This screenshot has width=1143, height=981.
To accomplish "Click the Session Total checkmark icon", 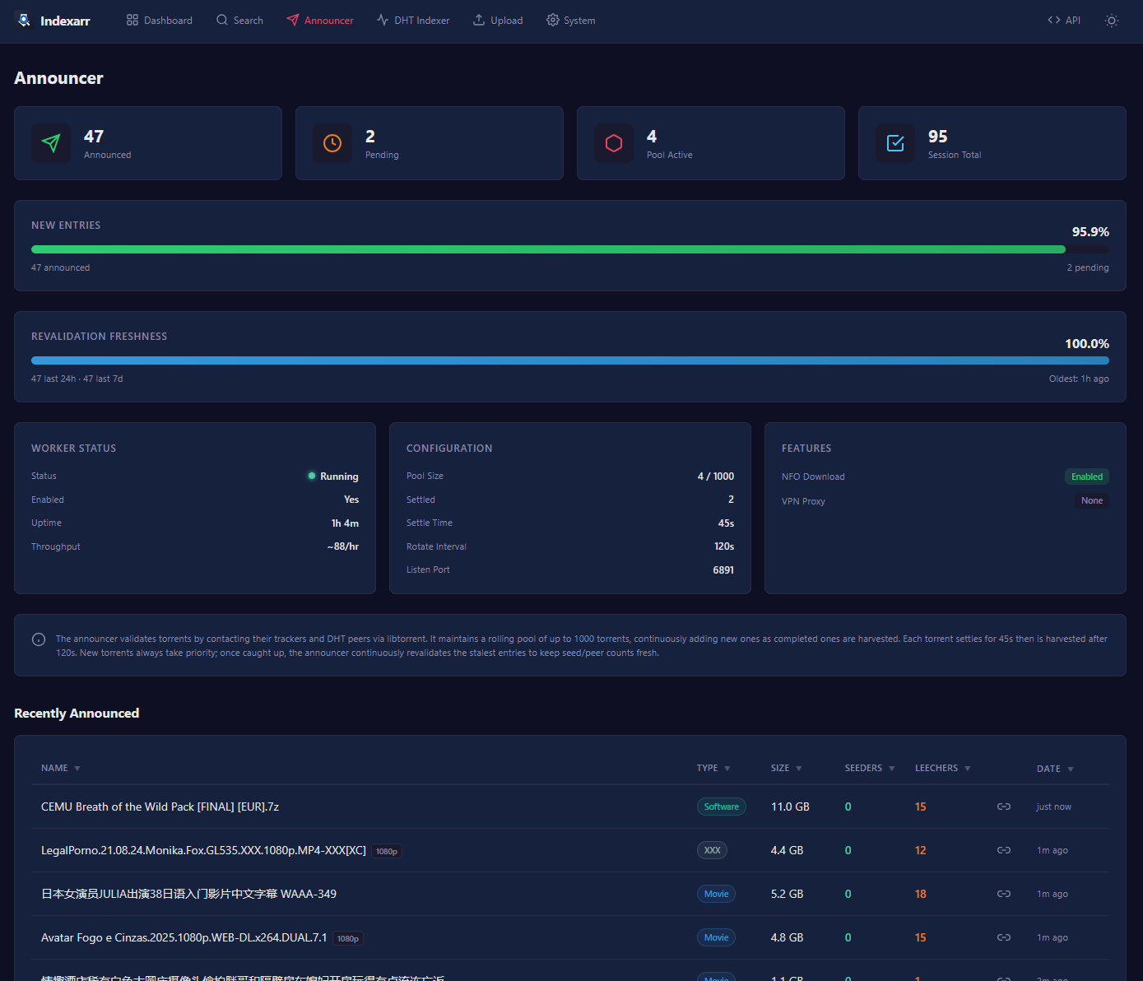I will (895, 143).
